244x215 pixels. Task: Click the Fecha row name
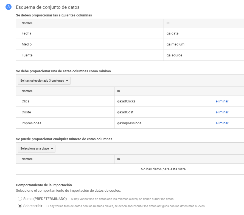click(x=26, y=33)
